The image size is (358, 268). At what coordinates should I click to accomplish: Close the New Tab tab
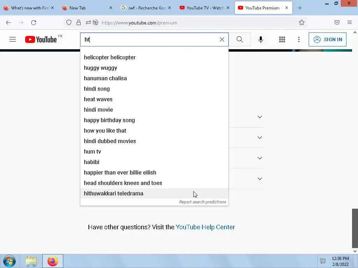111,8
